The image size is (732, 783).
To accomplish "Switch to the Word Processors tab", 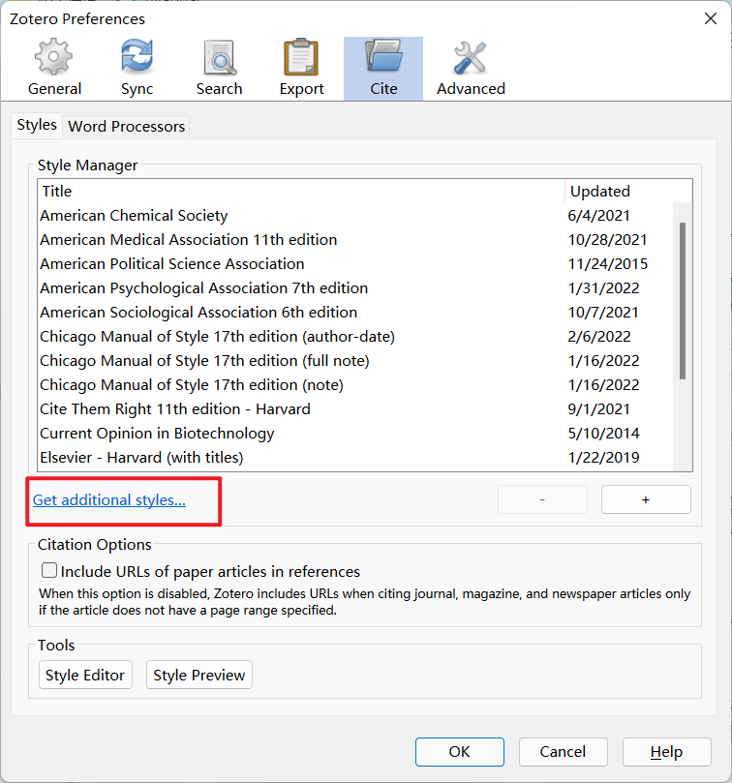I will pos(127,127).
